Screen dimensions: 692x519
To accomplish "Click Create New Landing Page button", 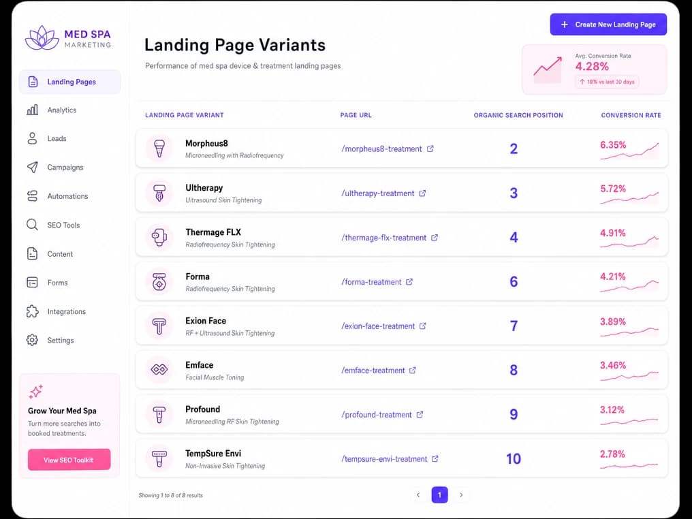I will [x=608, y=25].
